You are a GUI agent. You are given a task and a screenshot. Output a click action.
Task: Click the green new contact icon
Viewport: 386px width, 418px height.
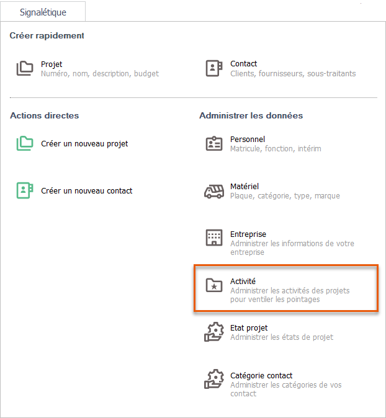point(25,190)
